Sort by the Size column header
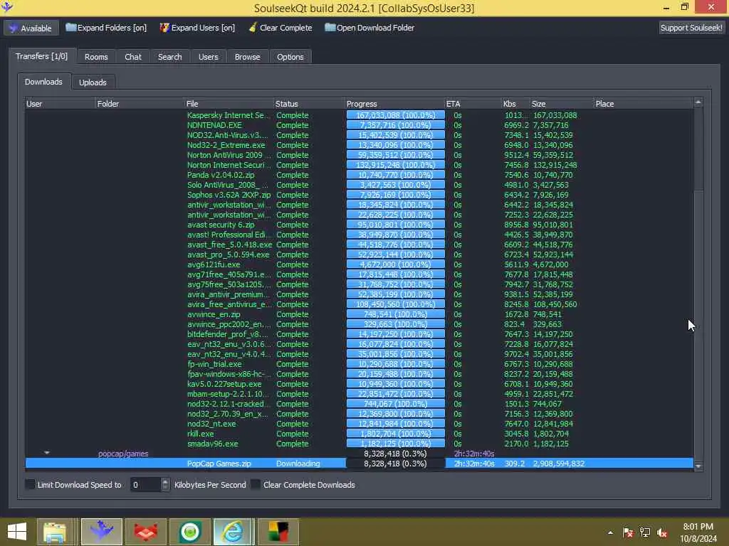Screen dimensions: 729x546 click(561, 104)
